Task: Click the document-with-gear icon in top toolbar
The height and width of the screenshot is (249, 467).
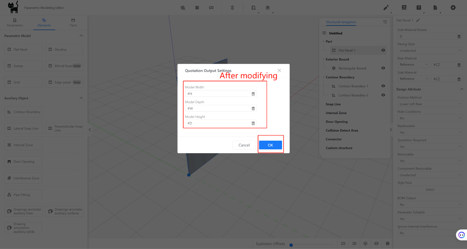Action: [x=253, y=8]
